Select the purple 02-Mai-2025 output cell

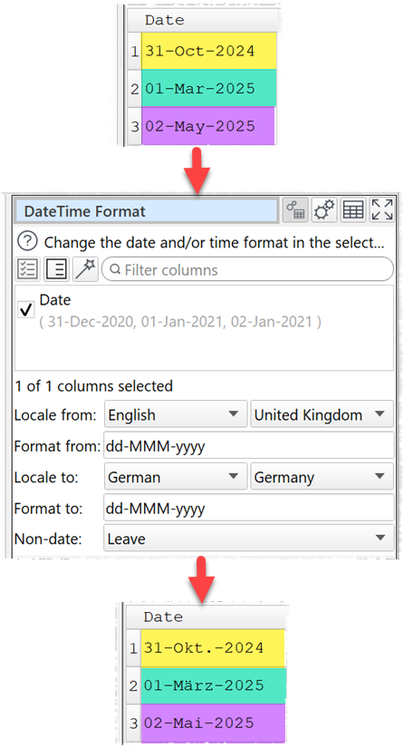(213, 723)
